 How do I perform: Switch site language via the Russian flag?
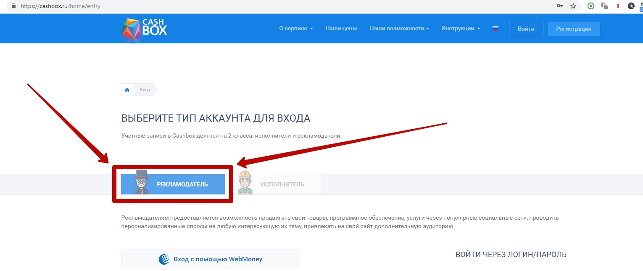(x=495, y=29)
